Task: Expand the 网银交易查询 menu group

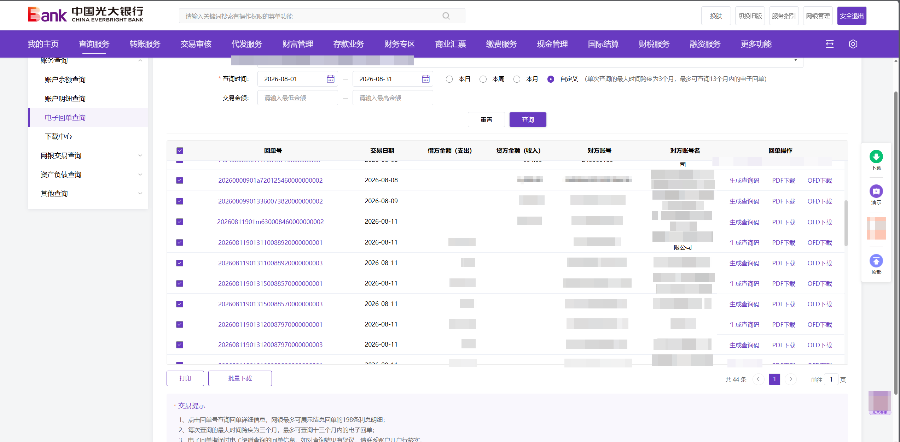Action: pyautogui.click(x=140, y=155)
